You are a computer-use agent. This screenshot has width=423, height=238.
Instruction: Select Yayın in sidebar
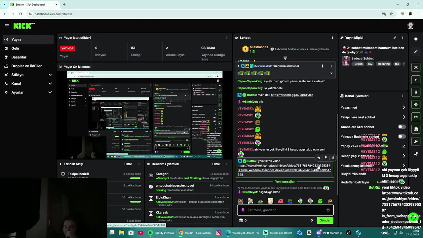click(28, 39)
